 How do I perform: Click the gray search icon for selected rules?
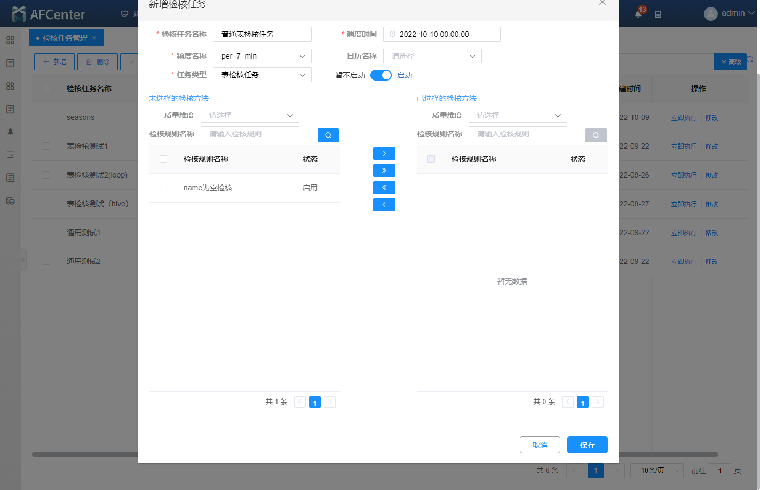tap(596, 135)
